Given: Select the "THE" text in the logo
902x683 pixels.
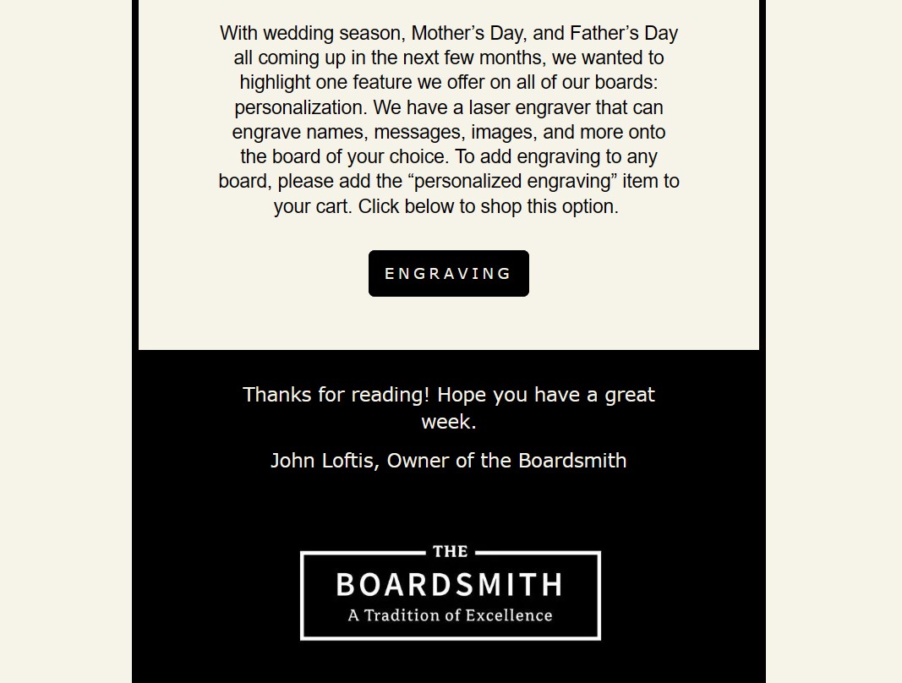Looking at the screenshot, I should tap(450, 551).
